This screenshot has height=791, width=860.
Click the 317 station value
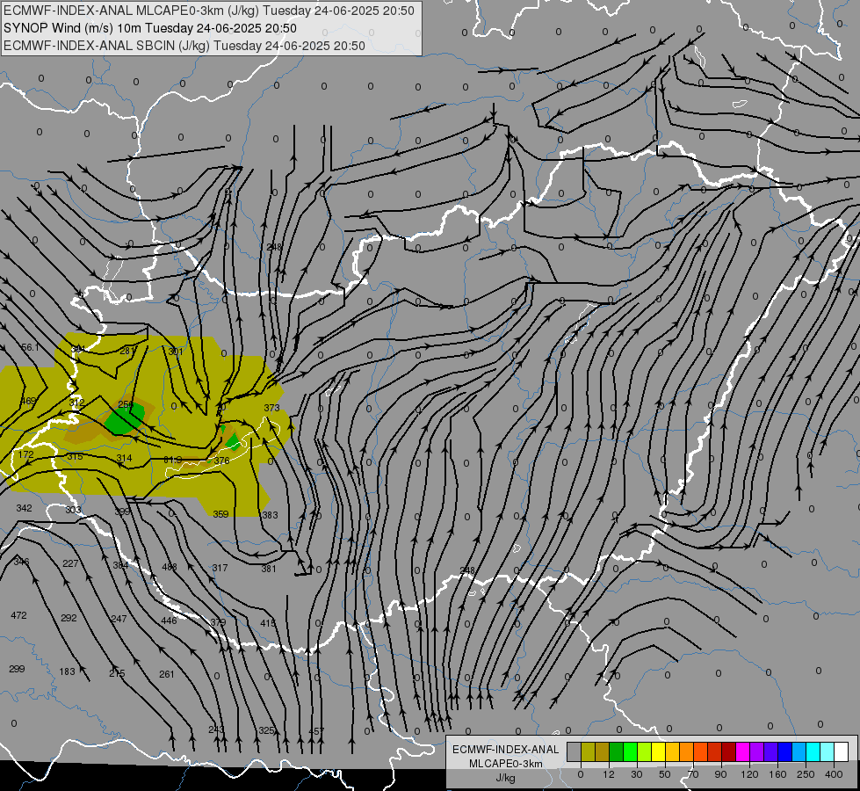click(220, 568)
